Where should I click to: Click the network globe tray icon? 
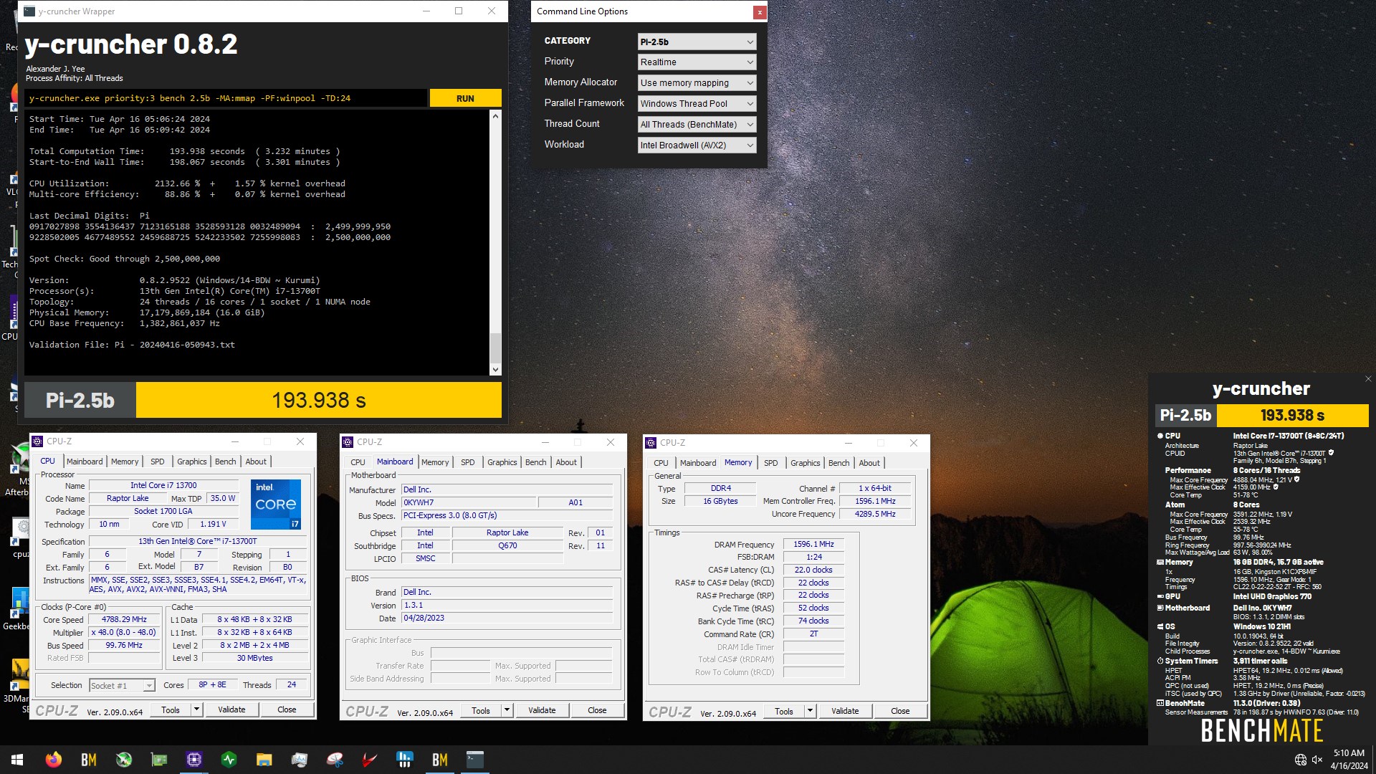pyautogui.click(x=1301, y=760)
